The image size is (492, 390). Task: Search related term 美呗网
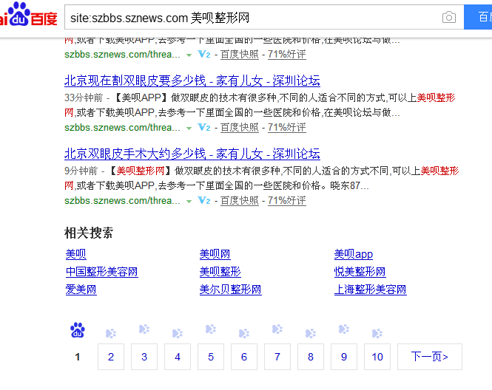tap(215, 254)
